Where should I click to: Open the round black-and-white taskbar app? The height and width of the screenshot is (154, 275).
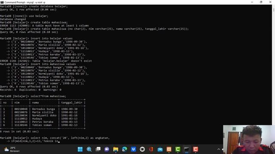click(x=142, y=149)
